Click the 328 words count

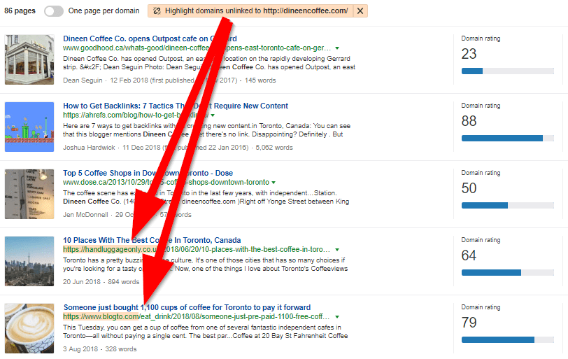[121, 349]
